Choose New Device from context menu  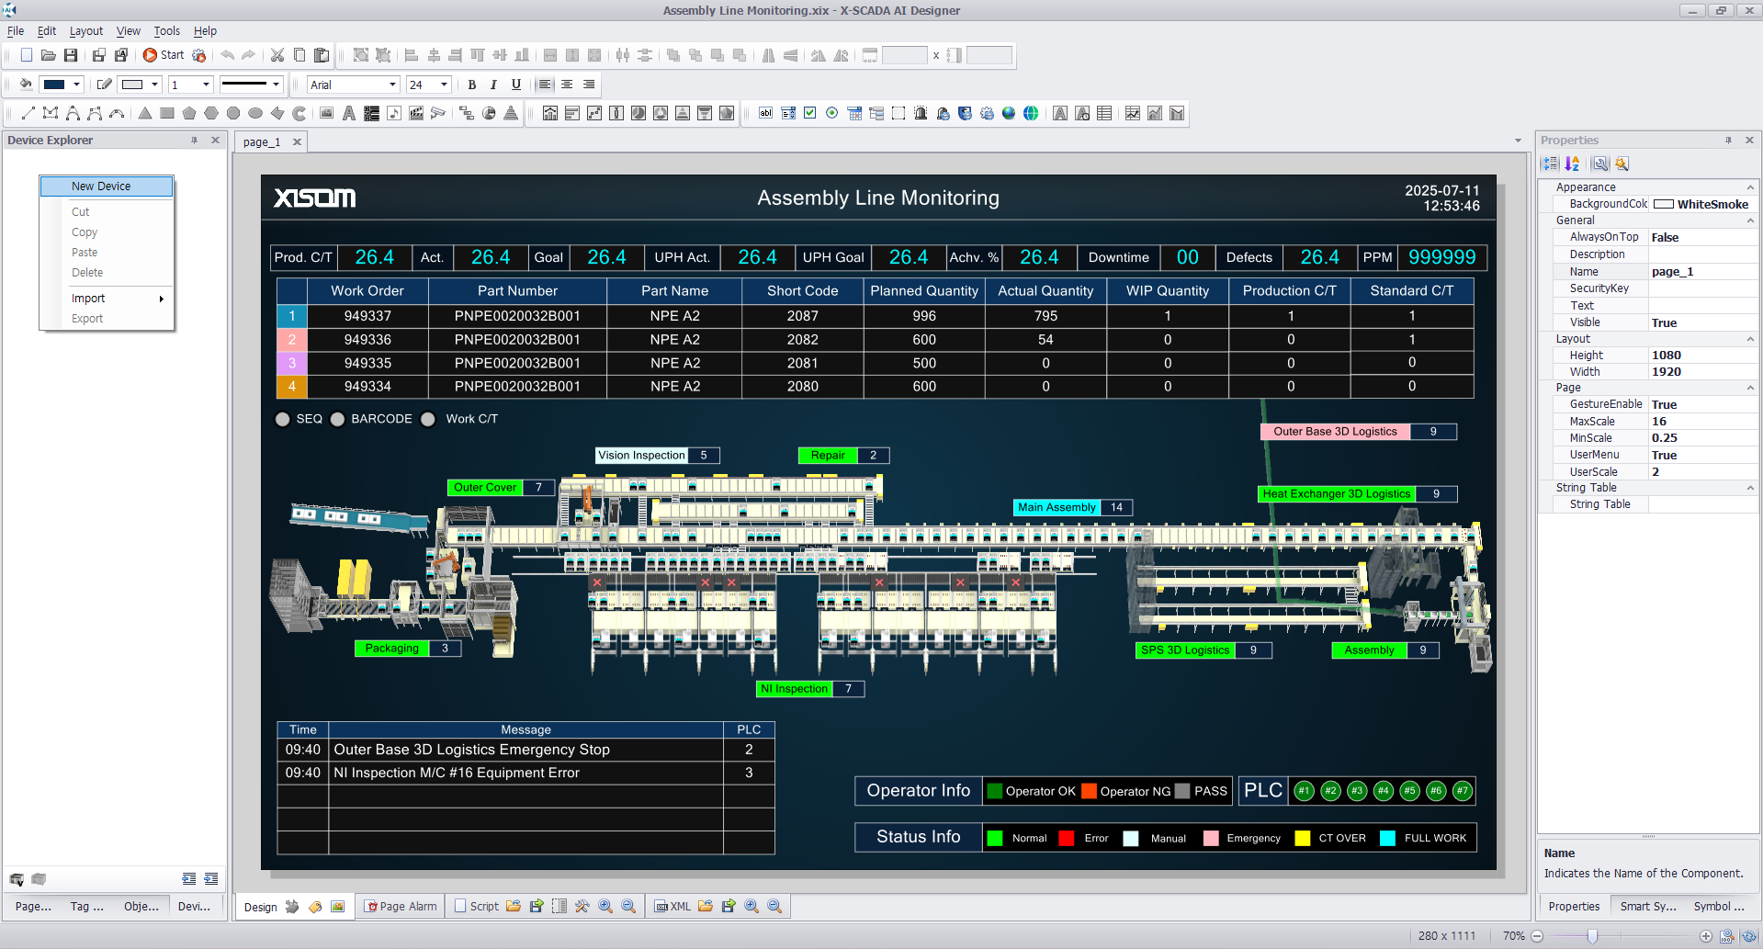click(107, 186)
